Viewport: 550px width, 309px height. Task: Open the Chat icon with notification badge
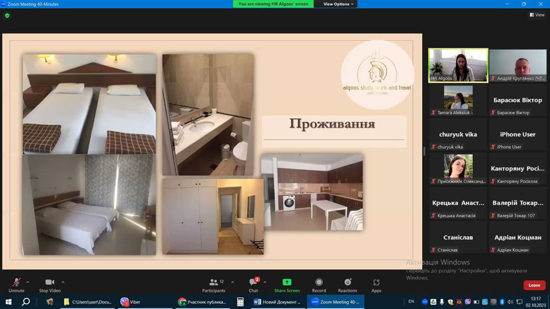point(253,282)
